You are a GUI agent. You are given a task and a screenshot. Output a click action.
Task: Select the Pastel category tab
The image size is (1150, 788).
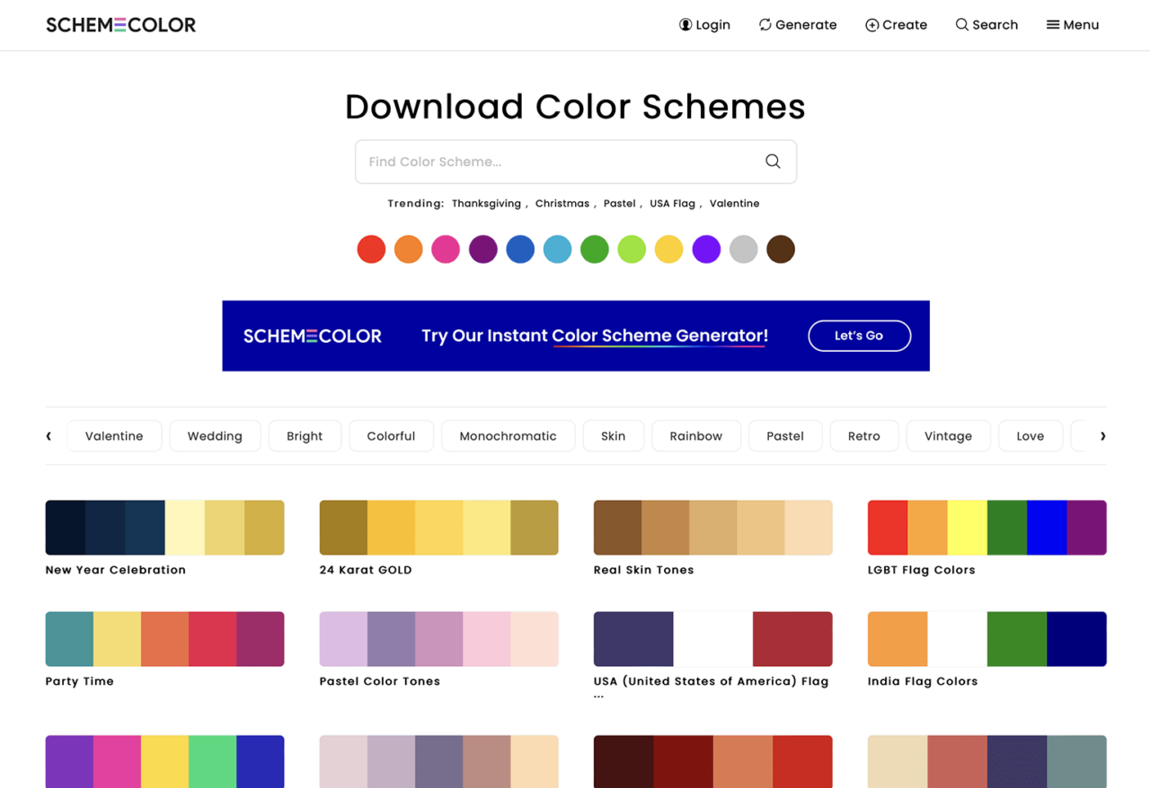pyautogui.click(x=785, y=436)
